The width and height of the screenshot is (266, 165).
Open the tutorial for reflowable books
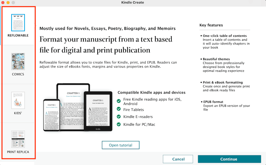point(121,145)
